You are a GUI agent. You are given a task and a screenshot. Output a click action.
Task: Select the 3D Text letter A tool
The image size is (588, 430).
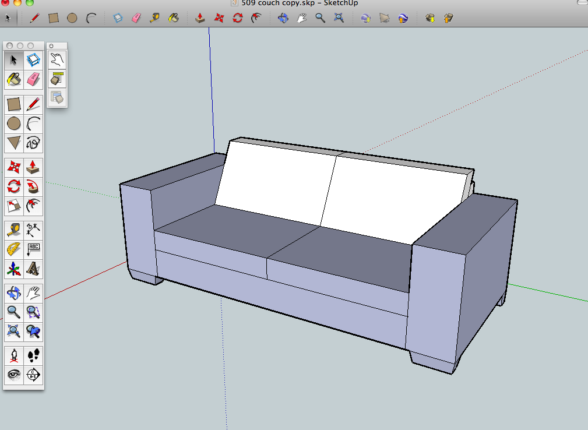point(33,269)
